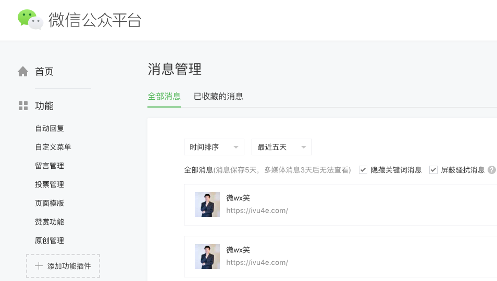Open the 最近五天 date range dropdown
Viewport: 497px width, 281px height.
[x=282, y=147]
